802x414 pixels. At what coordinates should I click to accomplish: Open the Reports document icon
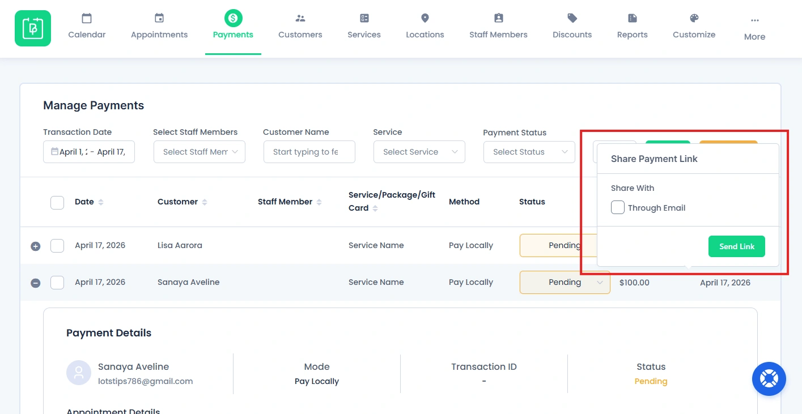(x=633, y=18)
